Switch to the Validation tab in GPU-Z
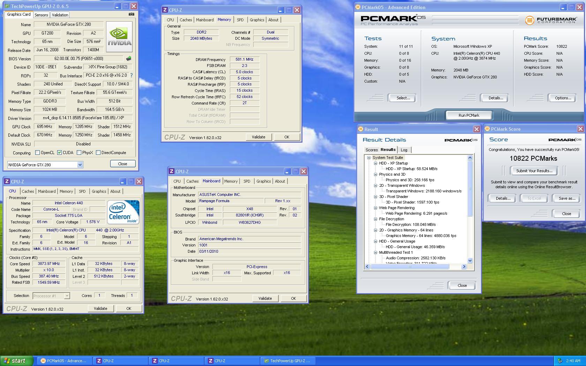 pyautogui.click(x=60, y=15)
